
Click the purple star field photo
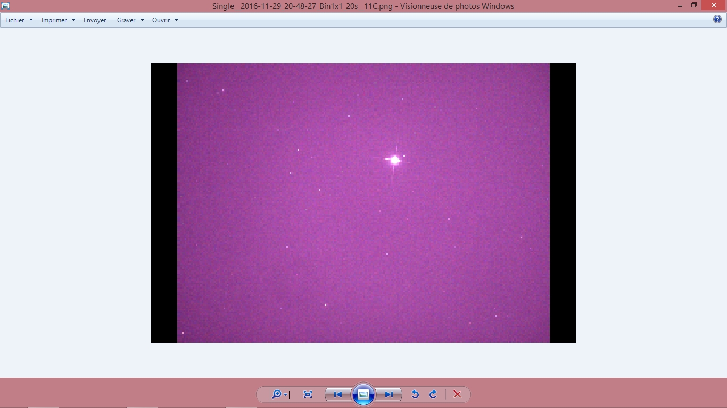(x=363, y=203)
